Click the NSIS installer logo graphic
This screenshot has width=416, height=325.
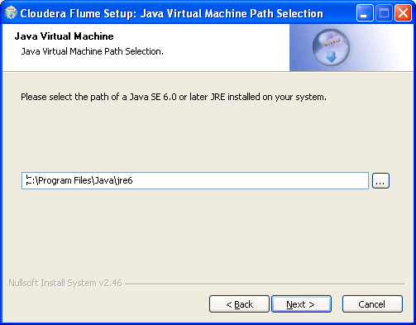coord(331,47)
